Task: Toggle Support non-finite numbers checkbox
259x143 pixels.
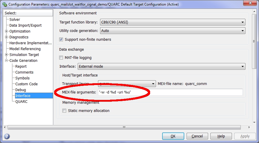Action: coord(61,40)
